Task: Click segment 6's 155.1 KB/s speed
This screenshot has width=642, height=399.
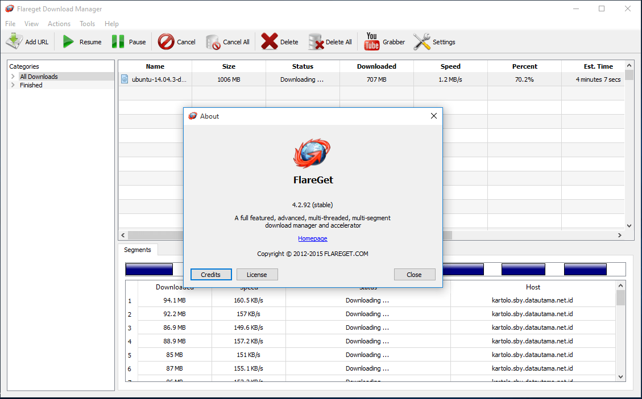Action: pyautogui.click(x=248, y=368)
